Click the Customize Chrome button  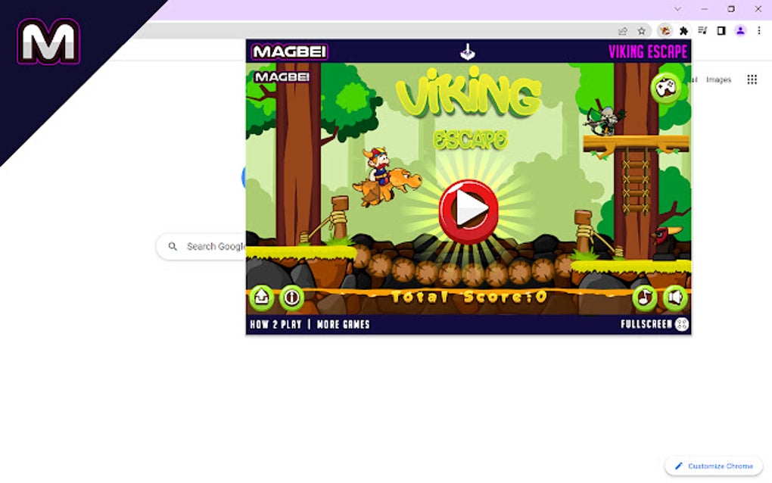[714, 466]
